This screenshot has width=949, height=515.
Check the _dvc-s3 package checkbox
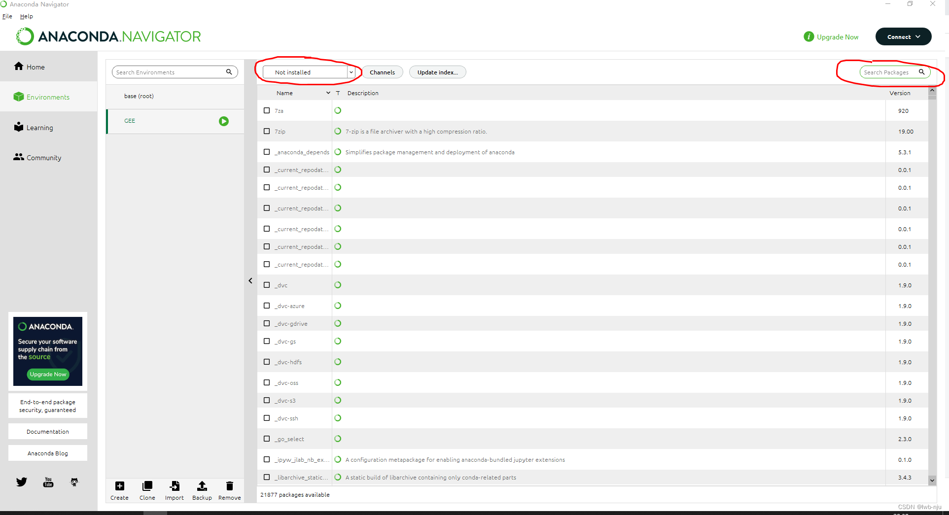coord(267,400)
